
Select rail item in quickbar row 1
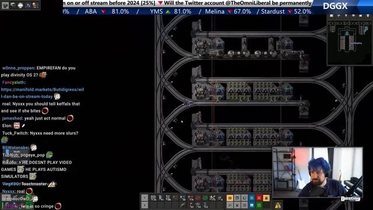[212, 198]
